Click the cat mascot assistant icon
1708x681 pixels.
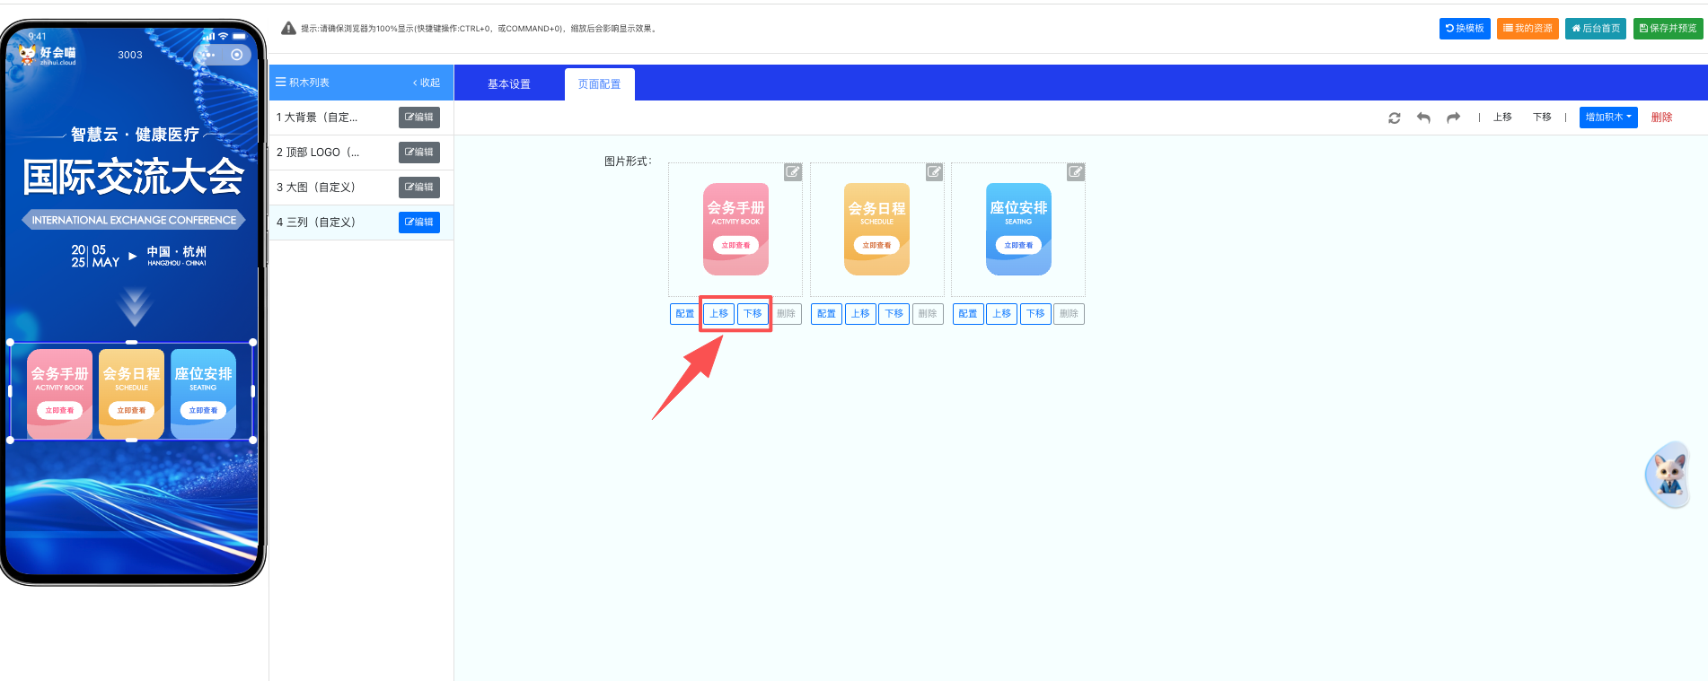tap(1669, 474)
